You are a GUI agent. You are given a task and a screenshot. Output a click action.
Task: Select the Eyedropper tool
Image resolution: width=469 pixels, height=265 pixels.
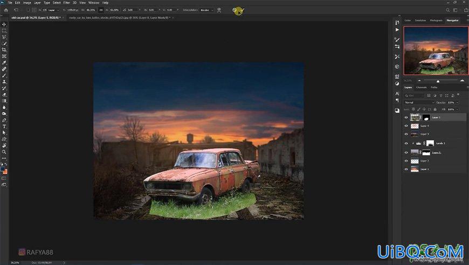(4, 62)
